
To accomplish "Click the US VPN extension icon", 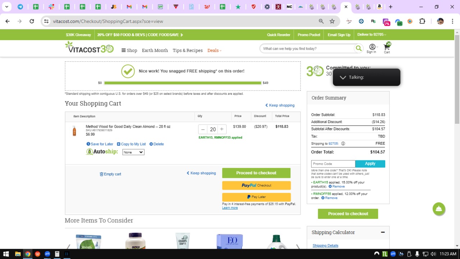I will click(399, 22).
